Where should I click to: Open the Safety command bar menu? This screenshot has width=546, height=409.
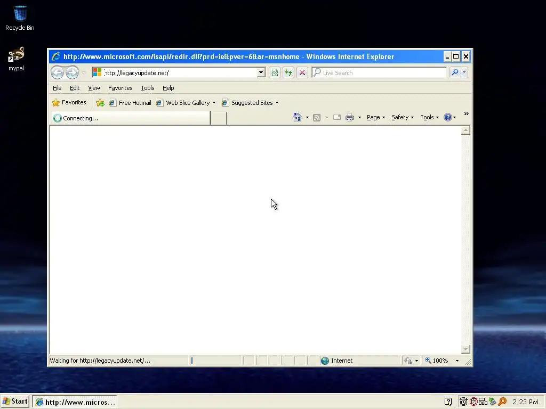click(x=403, y=117)
